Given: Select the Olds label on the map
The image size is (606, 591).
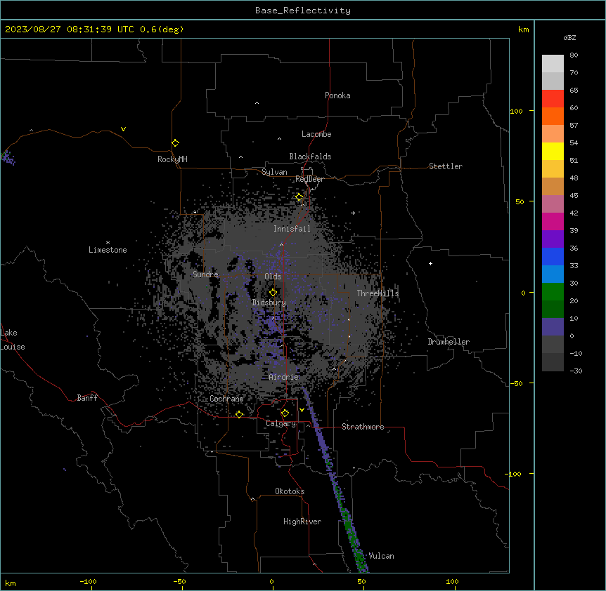Looking at the screenshot, I should point(273,277).
